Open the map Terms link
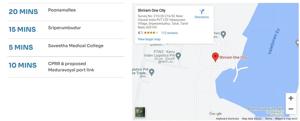300x121 pixels. click(x=268, y=119)
